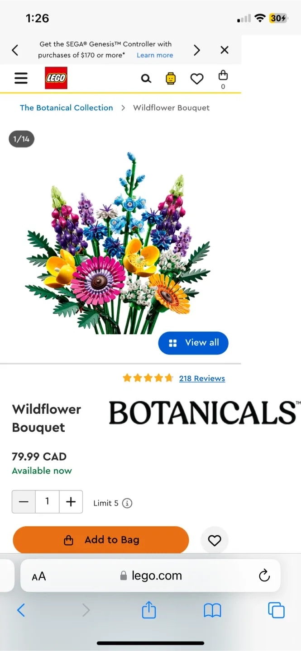Reload the lego.com page
This screenshot has width=301, height=651.
click(x=264, y=576)
